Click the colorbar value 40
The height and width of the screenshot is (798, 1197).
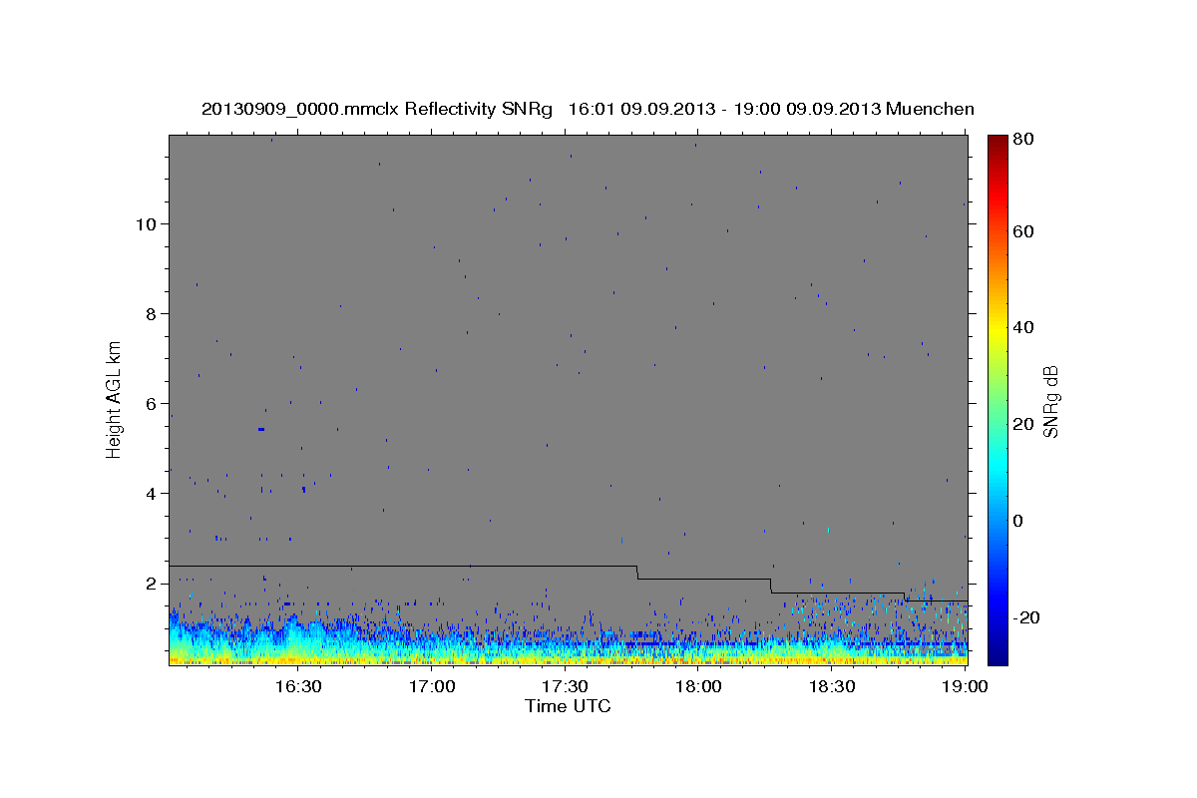click(1024, 327)
